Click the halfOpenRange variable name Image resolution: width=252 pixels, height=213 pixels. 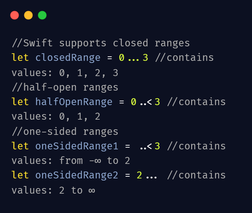[74, 102]
